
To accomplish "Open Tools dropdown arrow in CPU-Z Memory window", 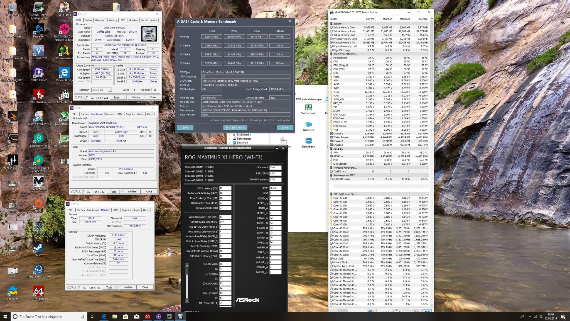I will pos(117,287).
